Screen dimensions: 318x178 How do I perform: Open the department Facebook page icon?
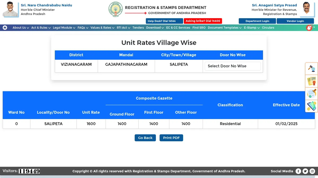pos(298,171)
